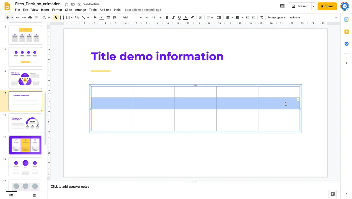Open the Format menu

tap(57, 10)
